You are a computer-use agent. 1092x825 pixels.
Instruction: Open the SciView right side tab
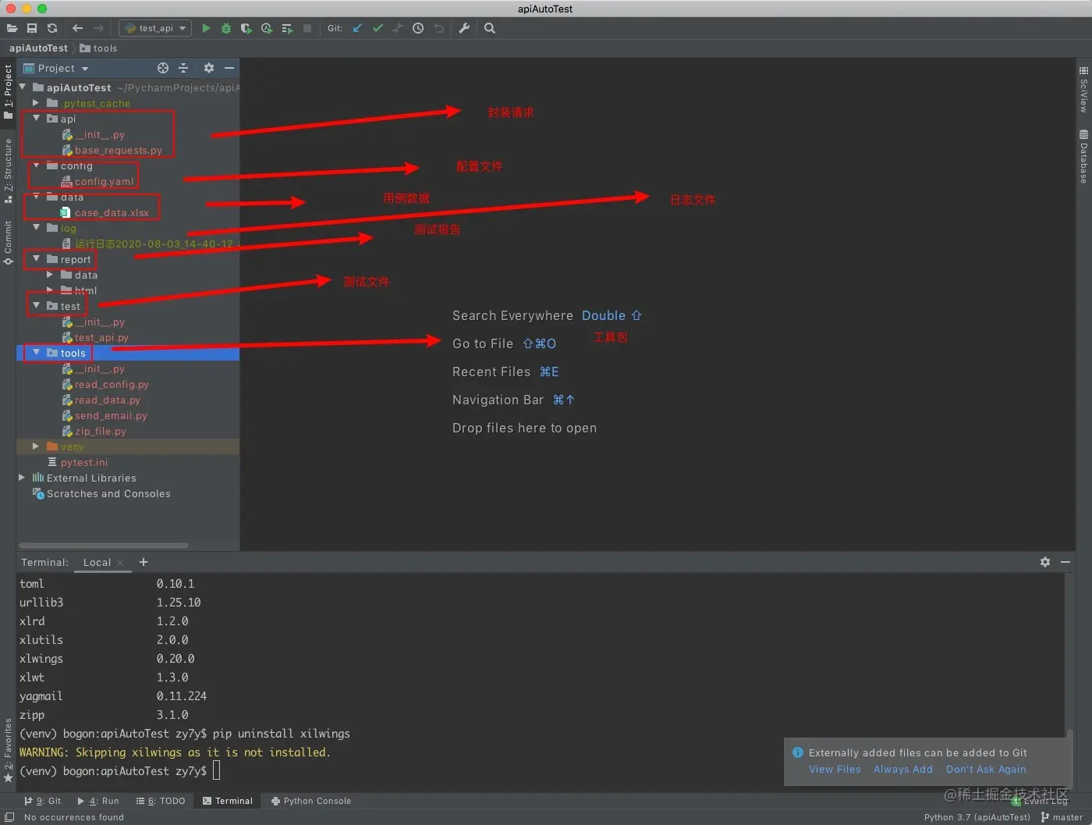click(1083, 90)
